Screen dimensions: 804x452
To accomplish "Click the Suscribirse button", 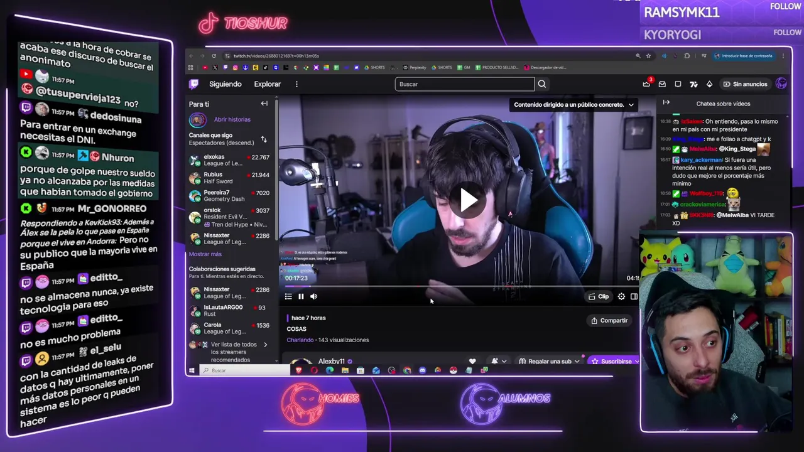I will [x=613, y=361].
